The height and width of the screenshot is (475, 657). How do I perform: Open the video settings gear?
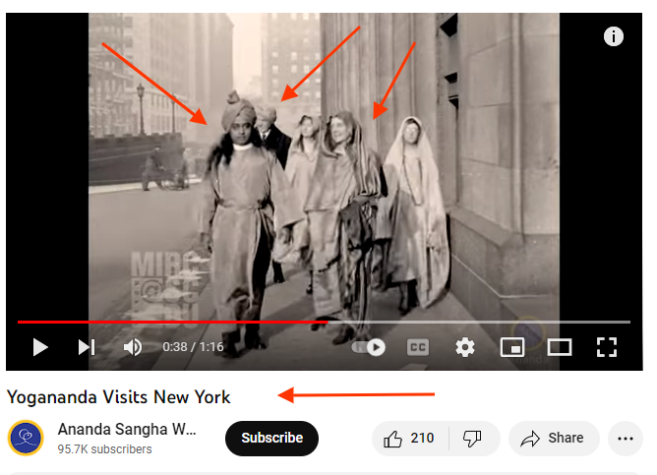tap(465, 347)
